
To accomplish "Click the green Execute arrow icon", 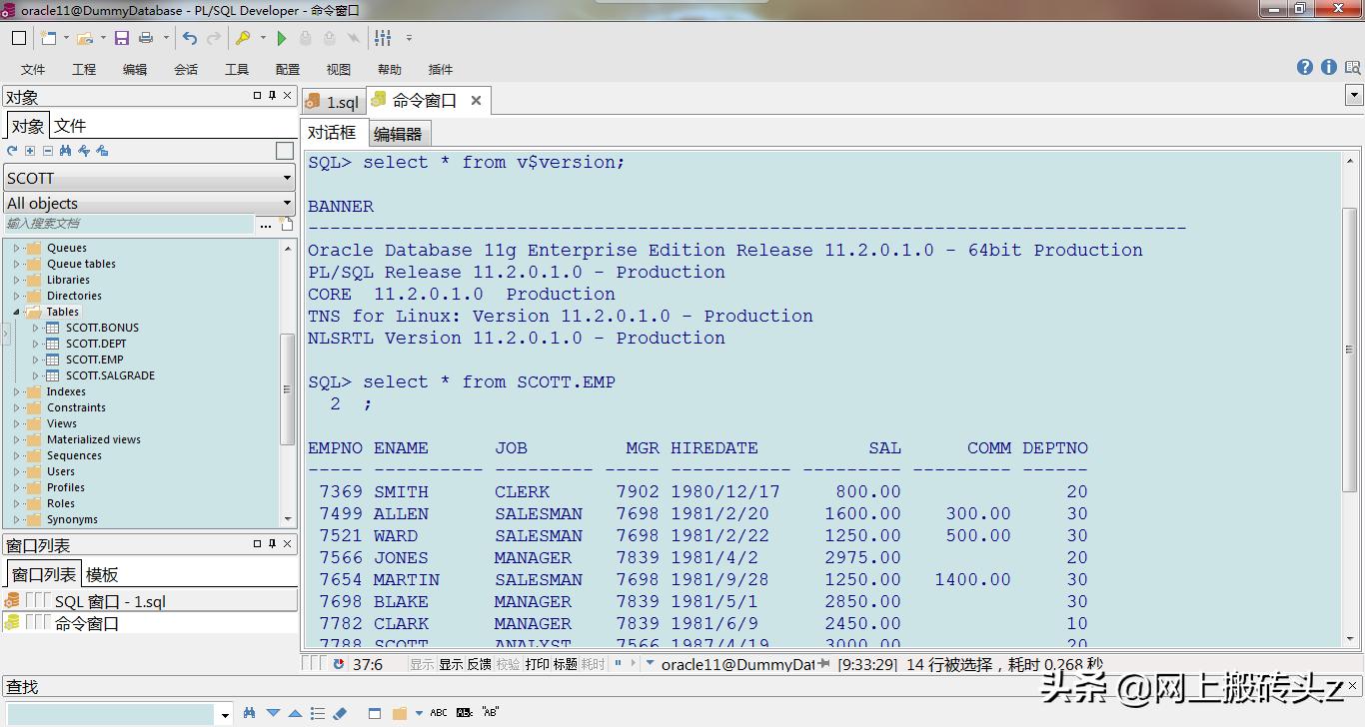I will coord(283,38).
